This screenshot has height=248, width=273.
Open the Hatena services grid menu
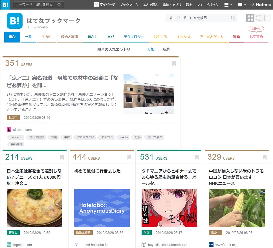(x=228, y=5)
